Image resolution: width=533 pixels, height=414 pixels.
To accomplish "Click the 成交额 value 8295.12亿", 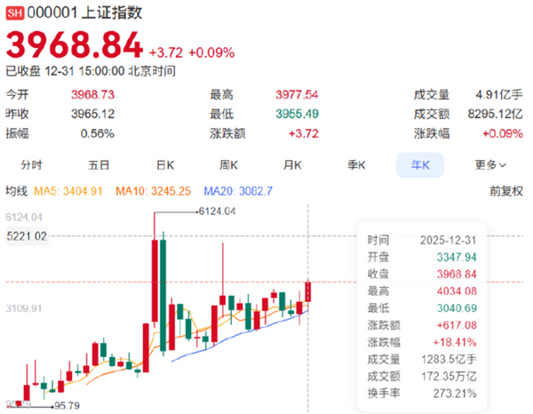I will (496, 114).
